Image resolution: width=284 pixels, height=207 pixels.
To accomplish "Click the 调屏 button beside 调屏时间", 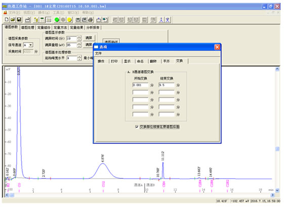I will tap(89, 38).
